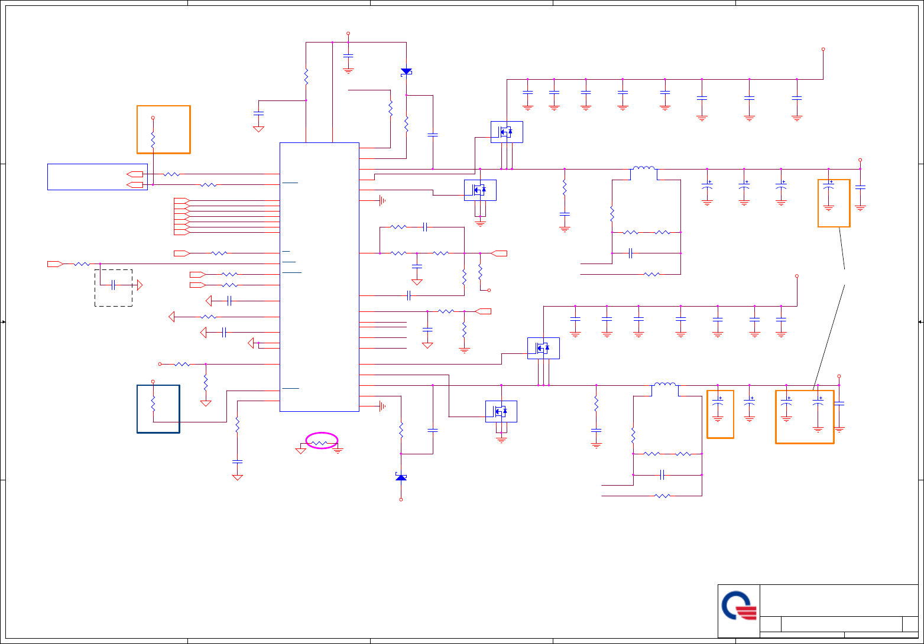This screenshot has width=924, height=644.
Task: Select the zener diode at the bottom center
Action: pyautogui.click(x=401, y=477)
